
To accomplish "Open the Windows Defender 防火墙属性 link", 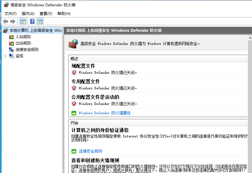I will click(x=105, y=113).
